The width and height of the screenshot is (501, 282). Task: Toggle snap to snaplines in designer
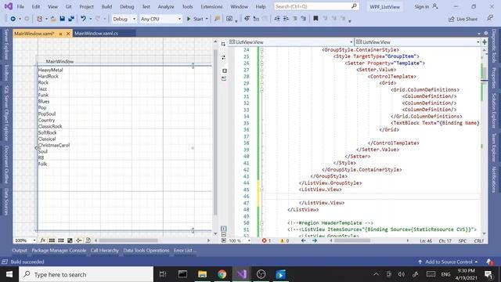tap(78, 240)
